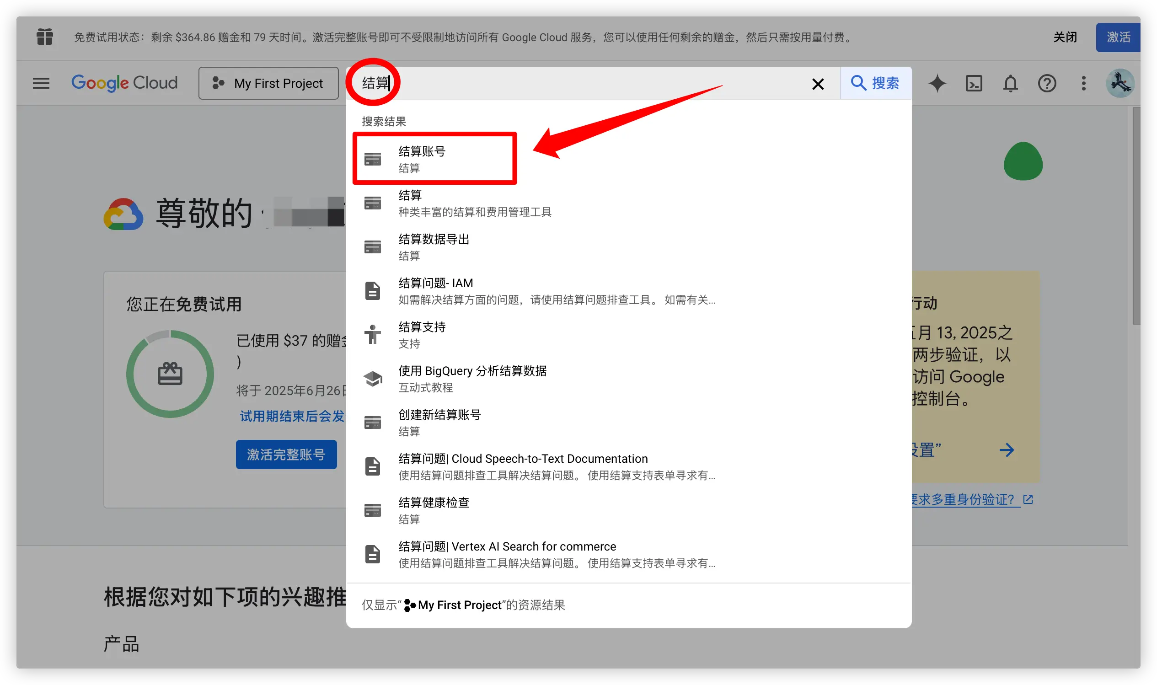Click the 您正在免费试用 card heading
This screenshot has width=1157, height=685.
184,304
